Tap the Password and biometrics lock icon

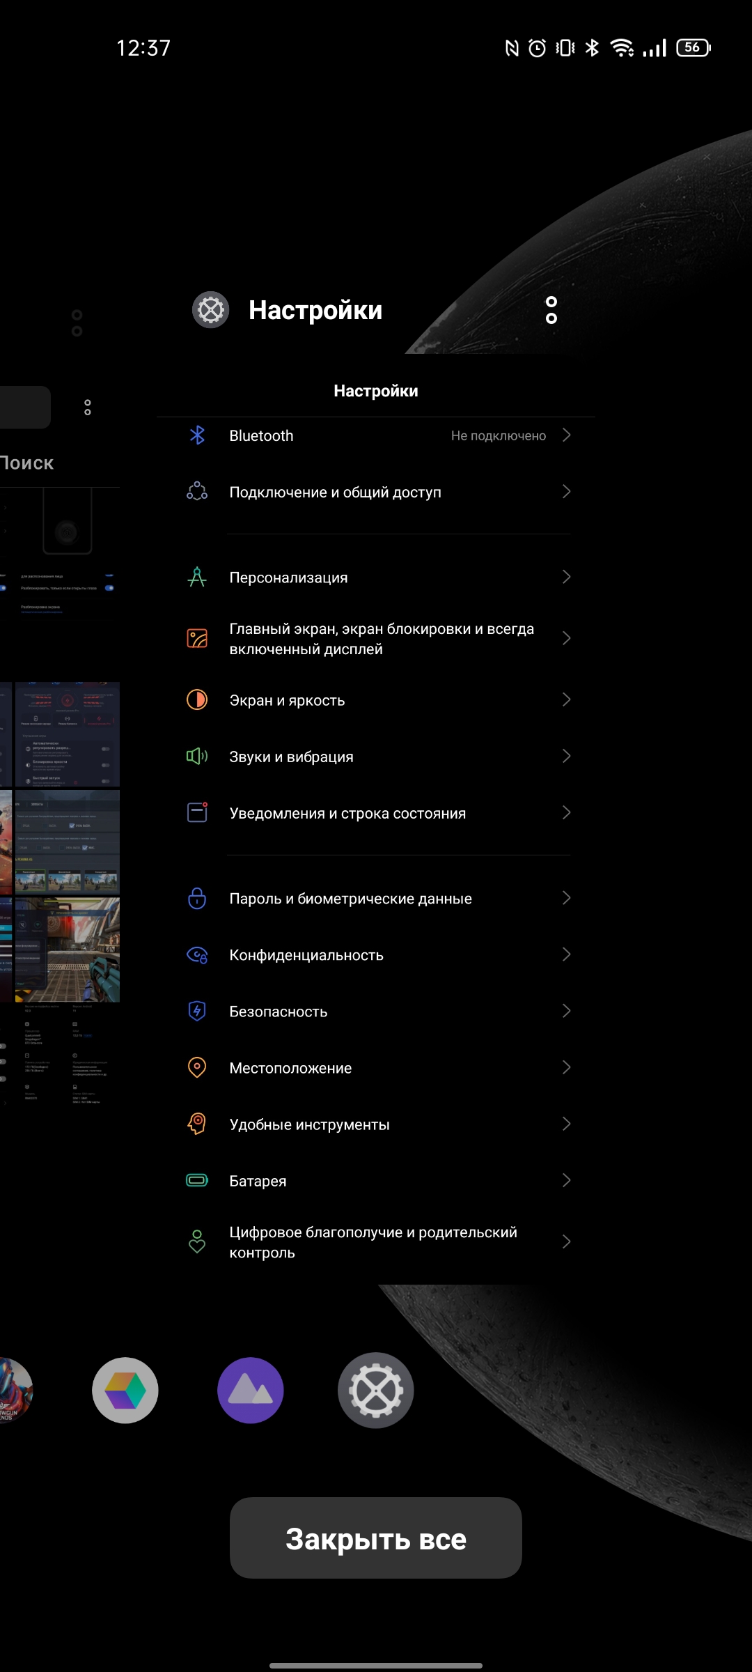pos(197,898)
